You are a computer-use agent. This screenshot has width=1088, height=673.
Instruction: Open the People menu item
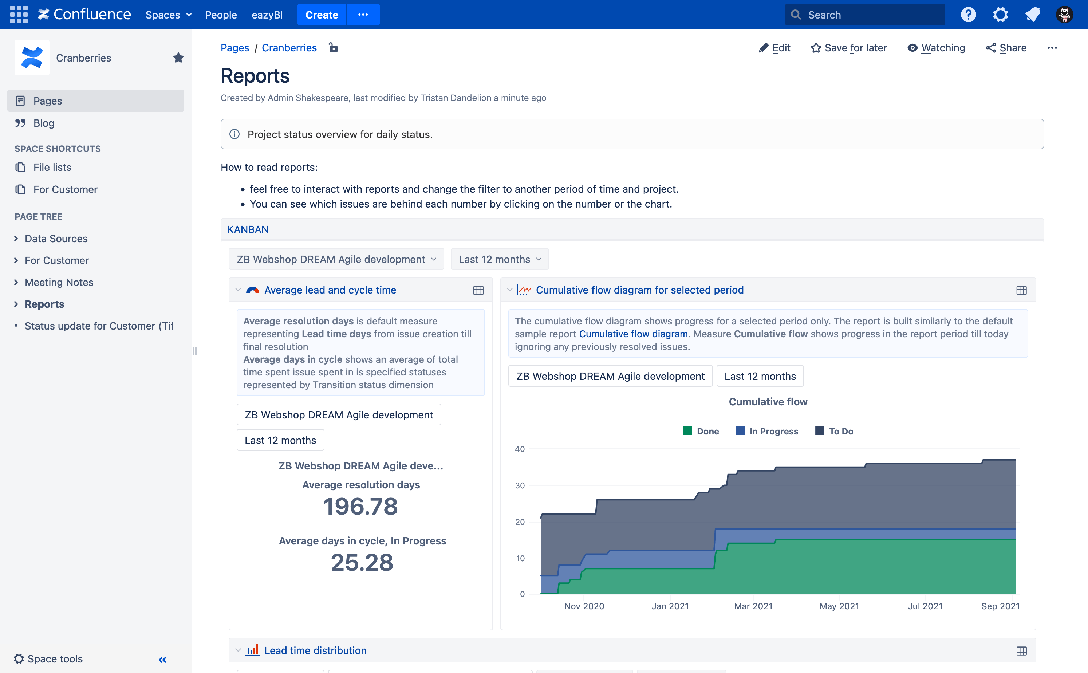[221, 15]
